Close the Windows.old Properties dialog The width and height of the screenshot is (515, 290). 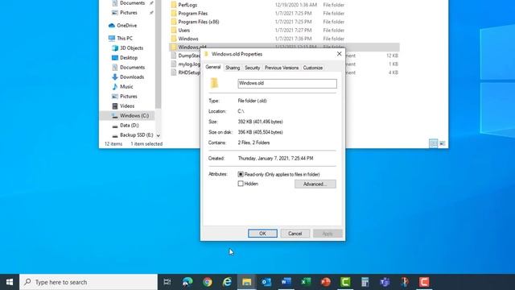point(340,54)
